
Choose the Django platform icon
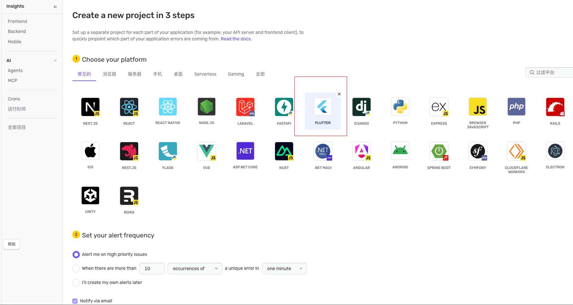tap(362, 107)
